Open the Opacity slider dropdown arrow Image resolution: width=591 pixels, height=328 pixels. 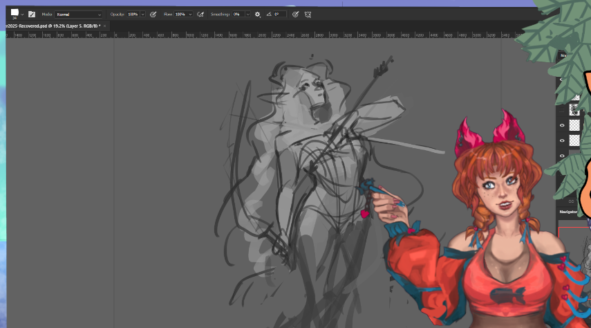pos(143,15)
